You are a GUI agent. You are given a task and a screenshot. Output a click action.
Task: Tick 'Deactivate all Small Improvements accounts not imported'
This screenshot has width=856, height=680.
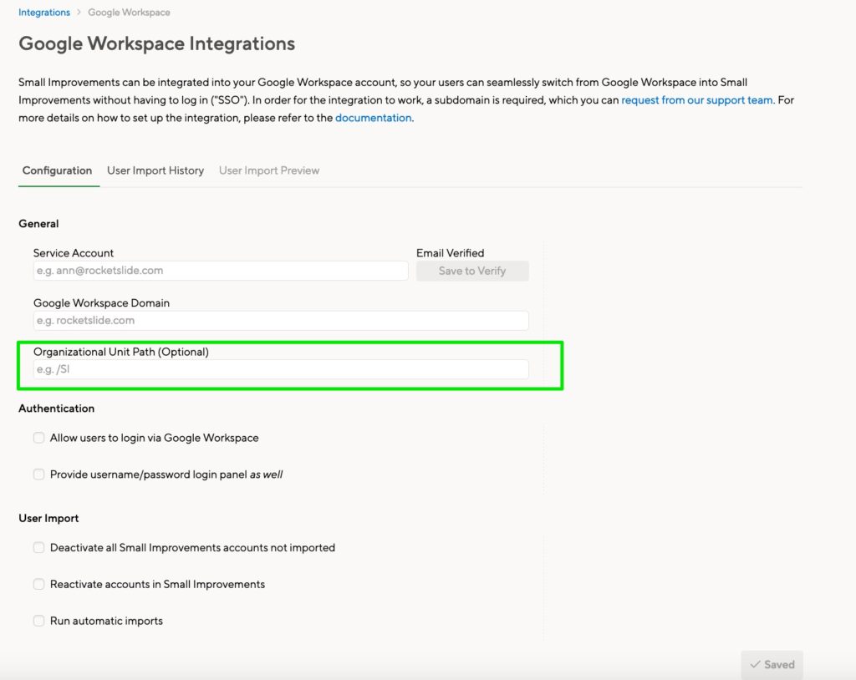click(x=38, y=548)
